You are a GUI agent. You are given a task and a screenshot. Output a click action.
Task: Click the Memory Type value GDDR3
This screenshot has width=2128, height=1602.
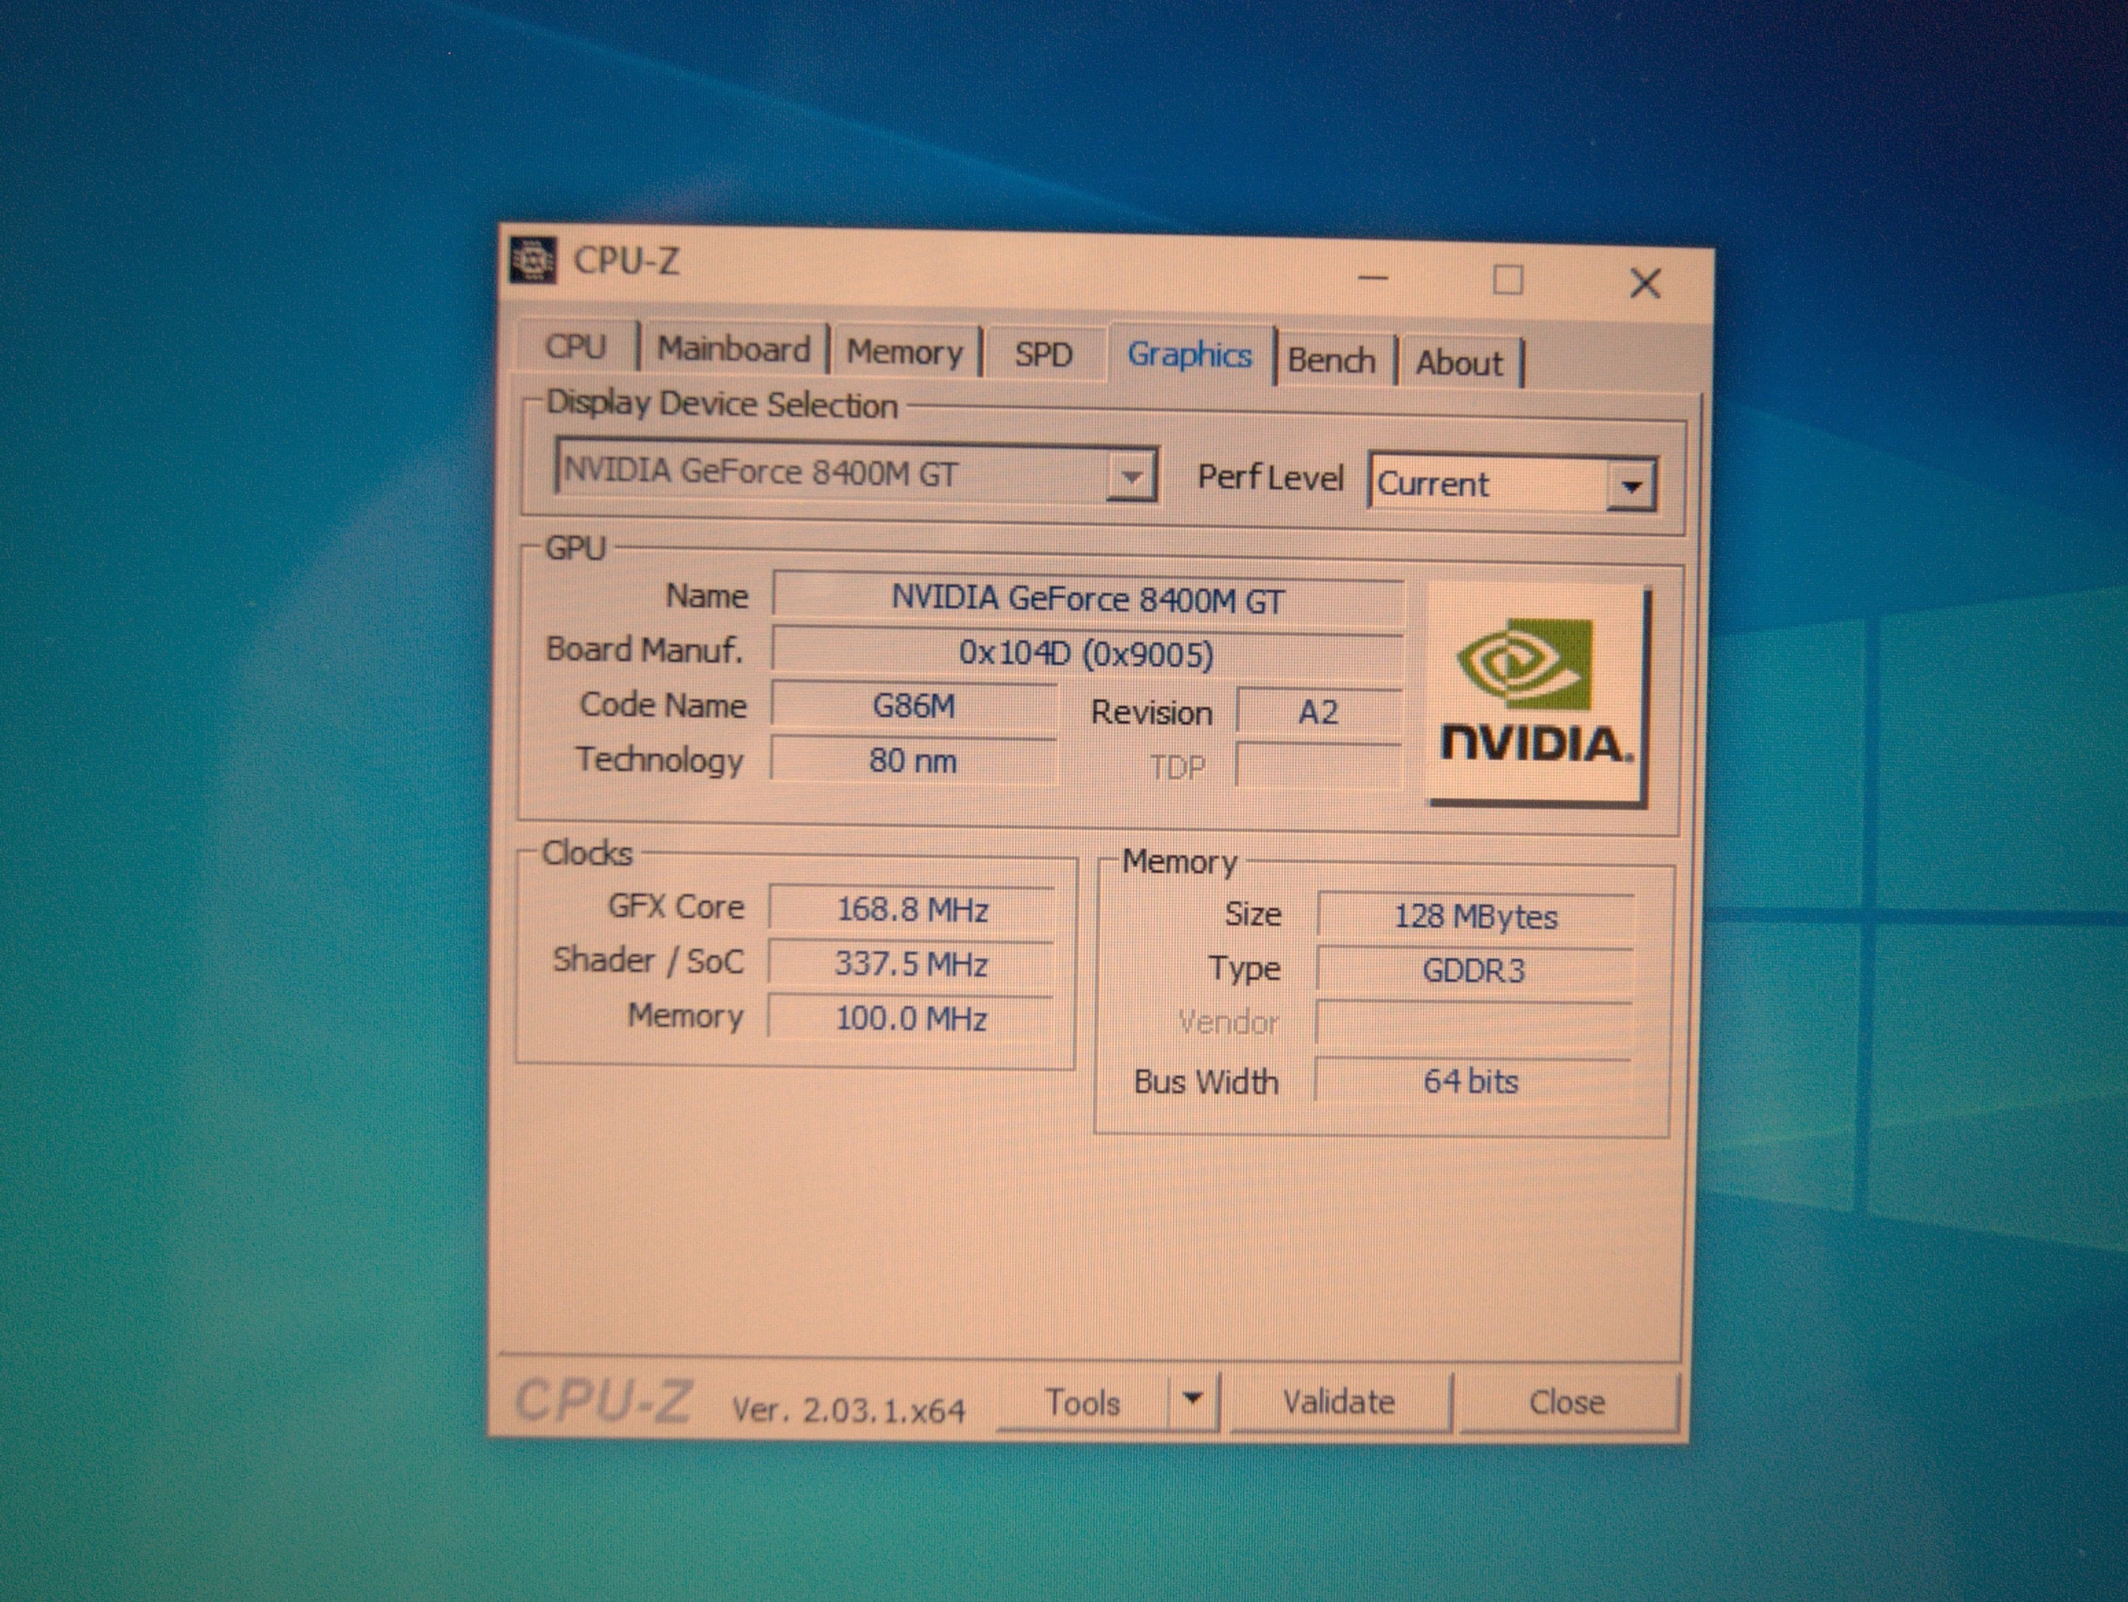(x=1474, y=970)
